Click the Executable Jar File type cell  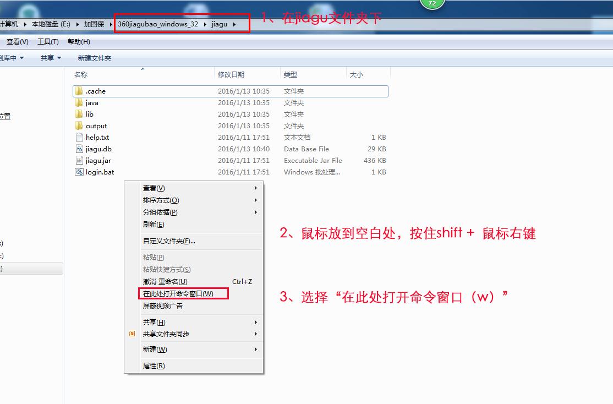pos(313,160)
